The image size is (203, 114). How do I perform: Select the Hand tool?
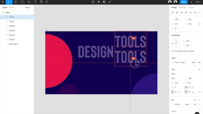click(41, 2)
